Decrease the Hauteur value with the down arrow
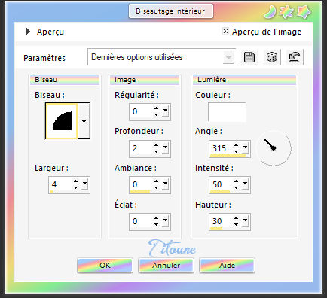327x298 pixels. click(236, 224)
